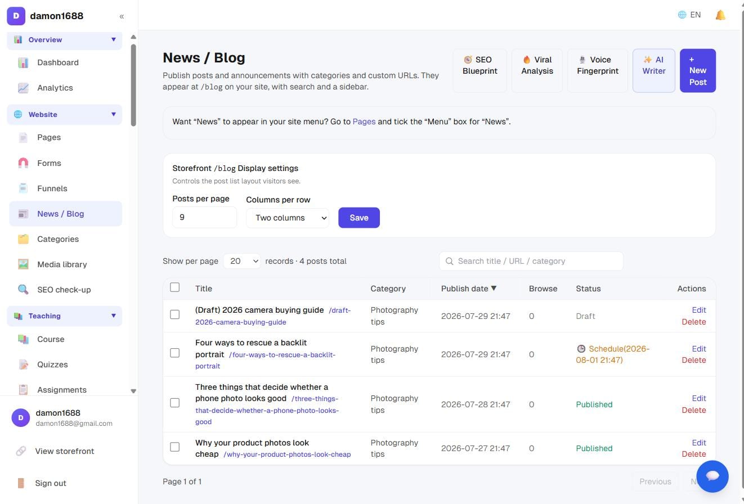Create a New Post

(x=698, y=70)
